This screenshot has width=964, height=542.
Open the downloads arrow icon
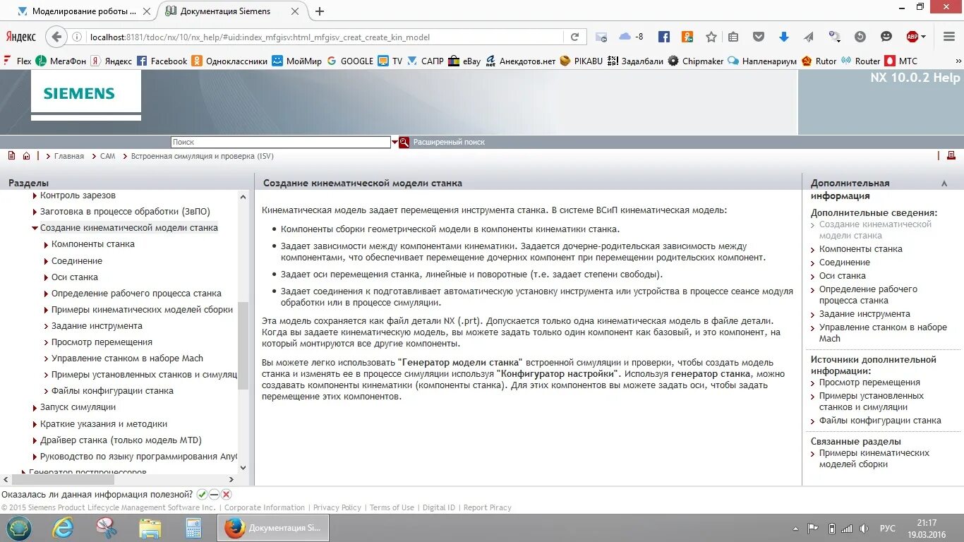pyautogui.click(x=783, y=37)
